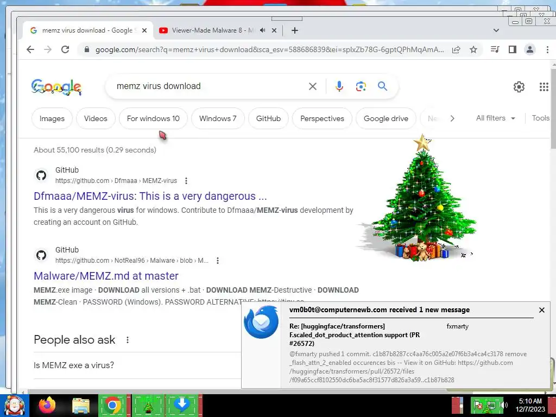Dismiss the Thunderbird new message notification
This screenshot has width=556, height=417.
[541, 310]
